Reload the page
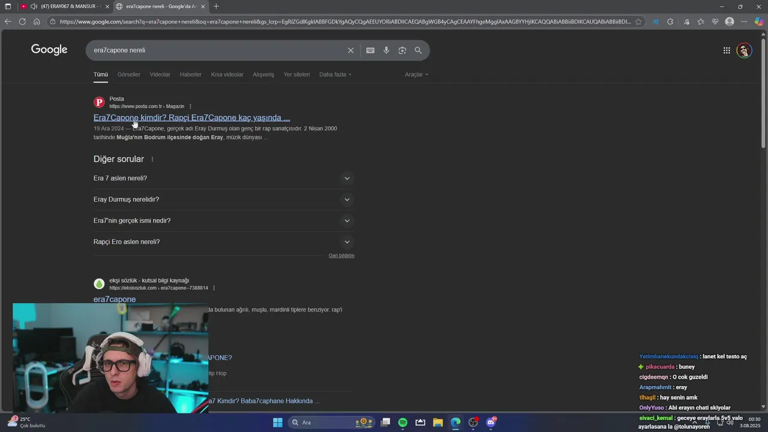 (22, 22)
